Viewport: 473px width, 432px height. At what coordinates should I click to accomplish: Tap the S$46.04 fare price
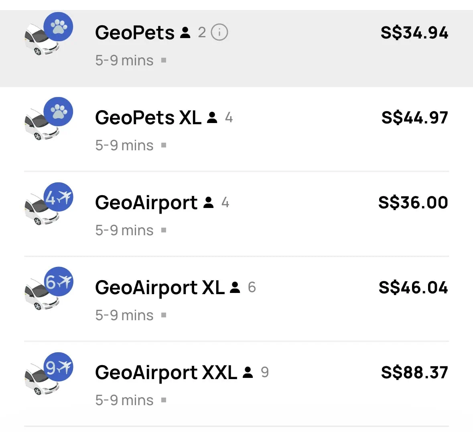(x=413, y=288)
